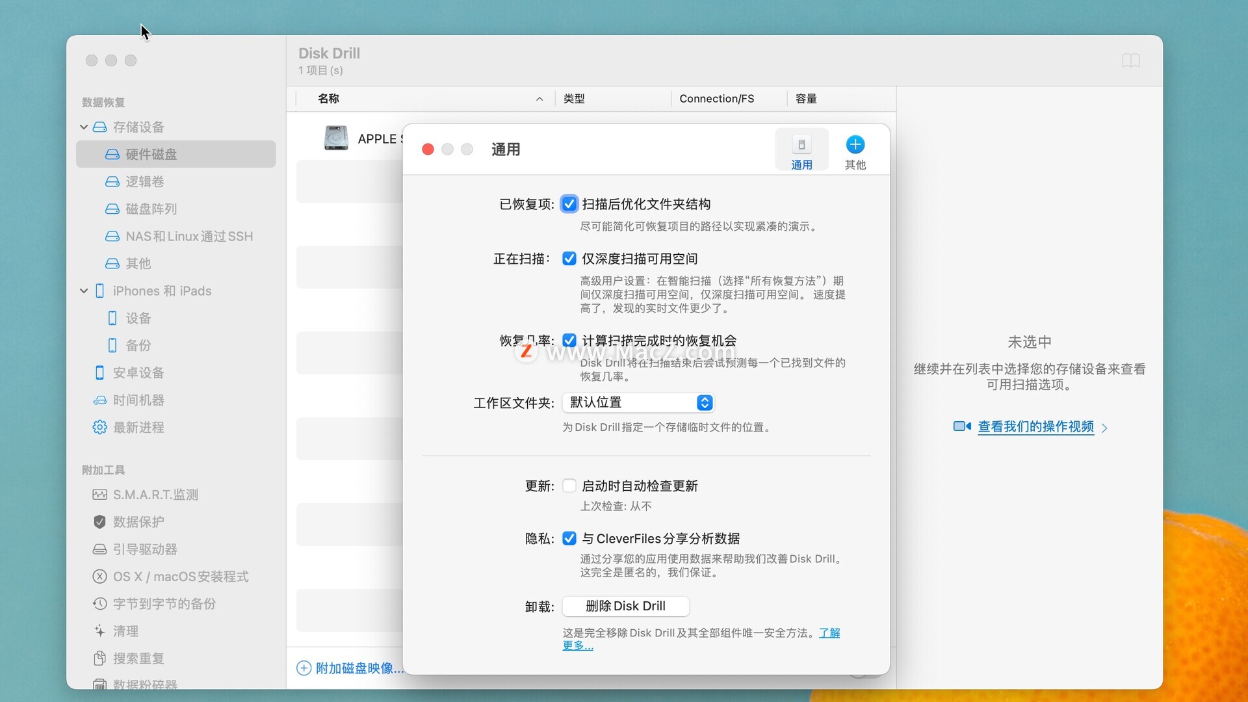
Task: Click the 未选中 heading text
Action: 1030,342
